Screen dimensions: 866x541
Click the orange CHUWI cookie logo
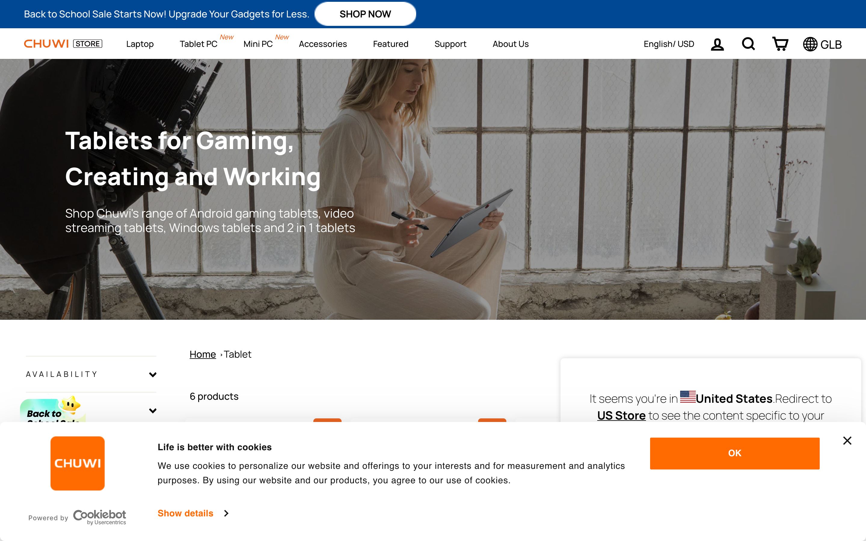(78, 463)
